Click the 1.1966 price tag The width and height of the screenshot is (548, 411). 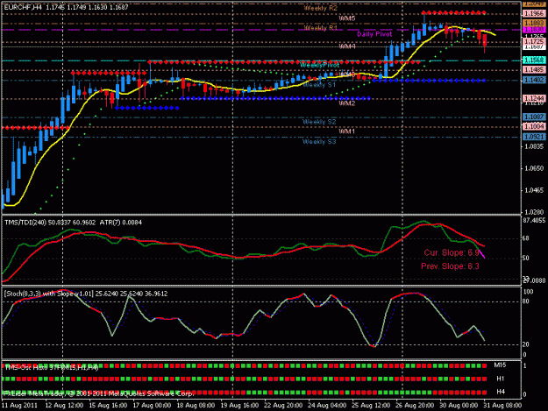tap(534, 14)
